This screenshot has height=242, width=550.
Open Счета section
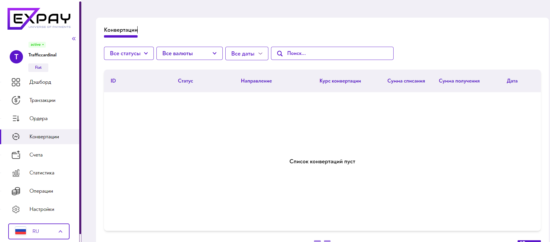coord(36,155)
